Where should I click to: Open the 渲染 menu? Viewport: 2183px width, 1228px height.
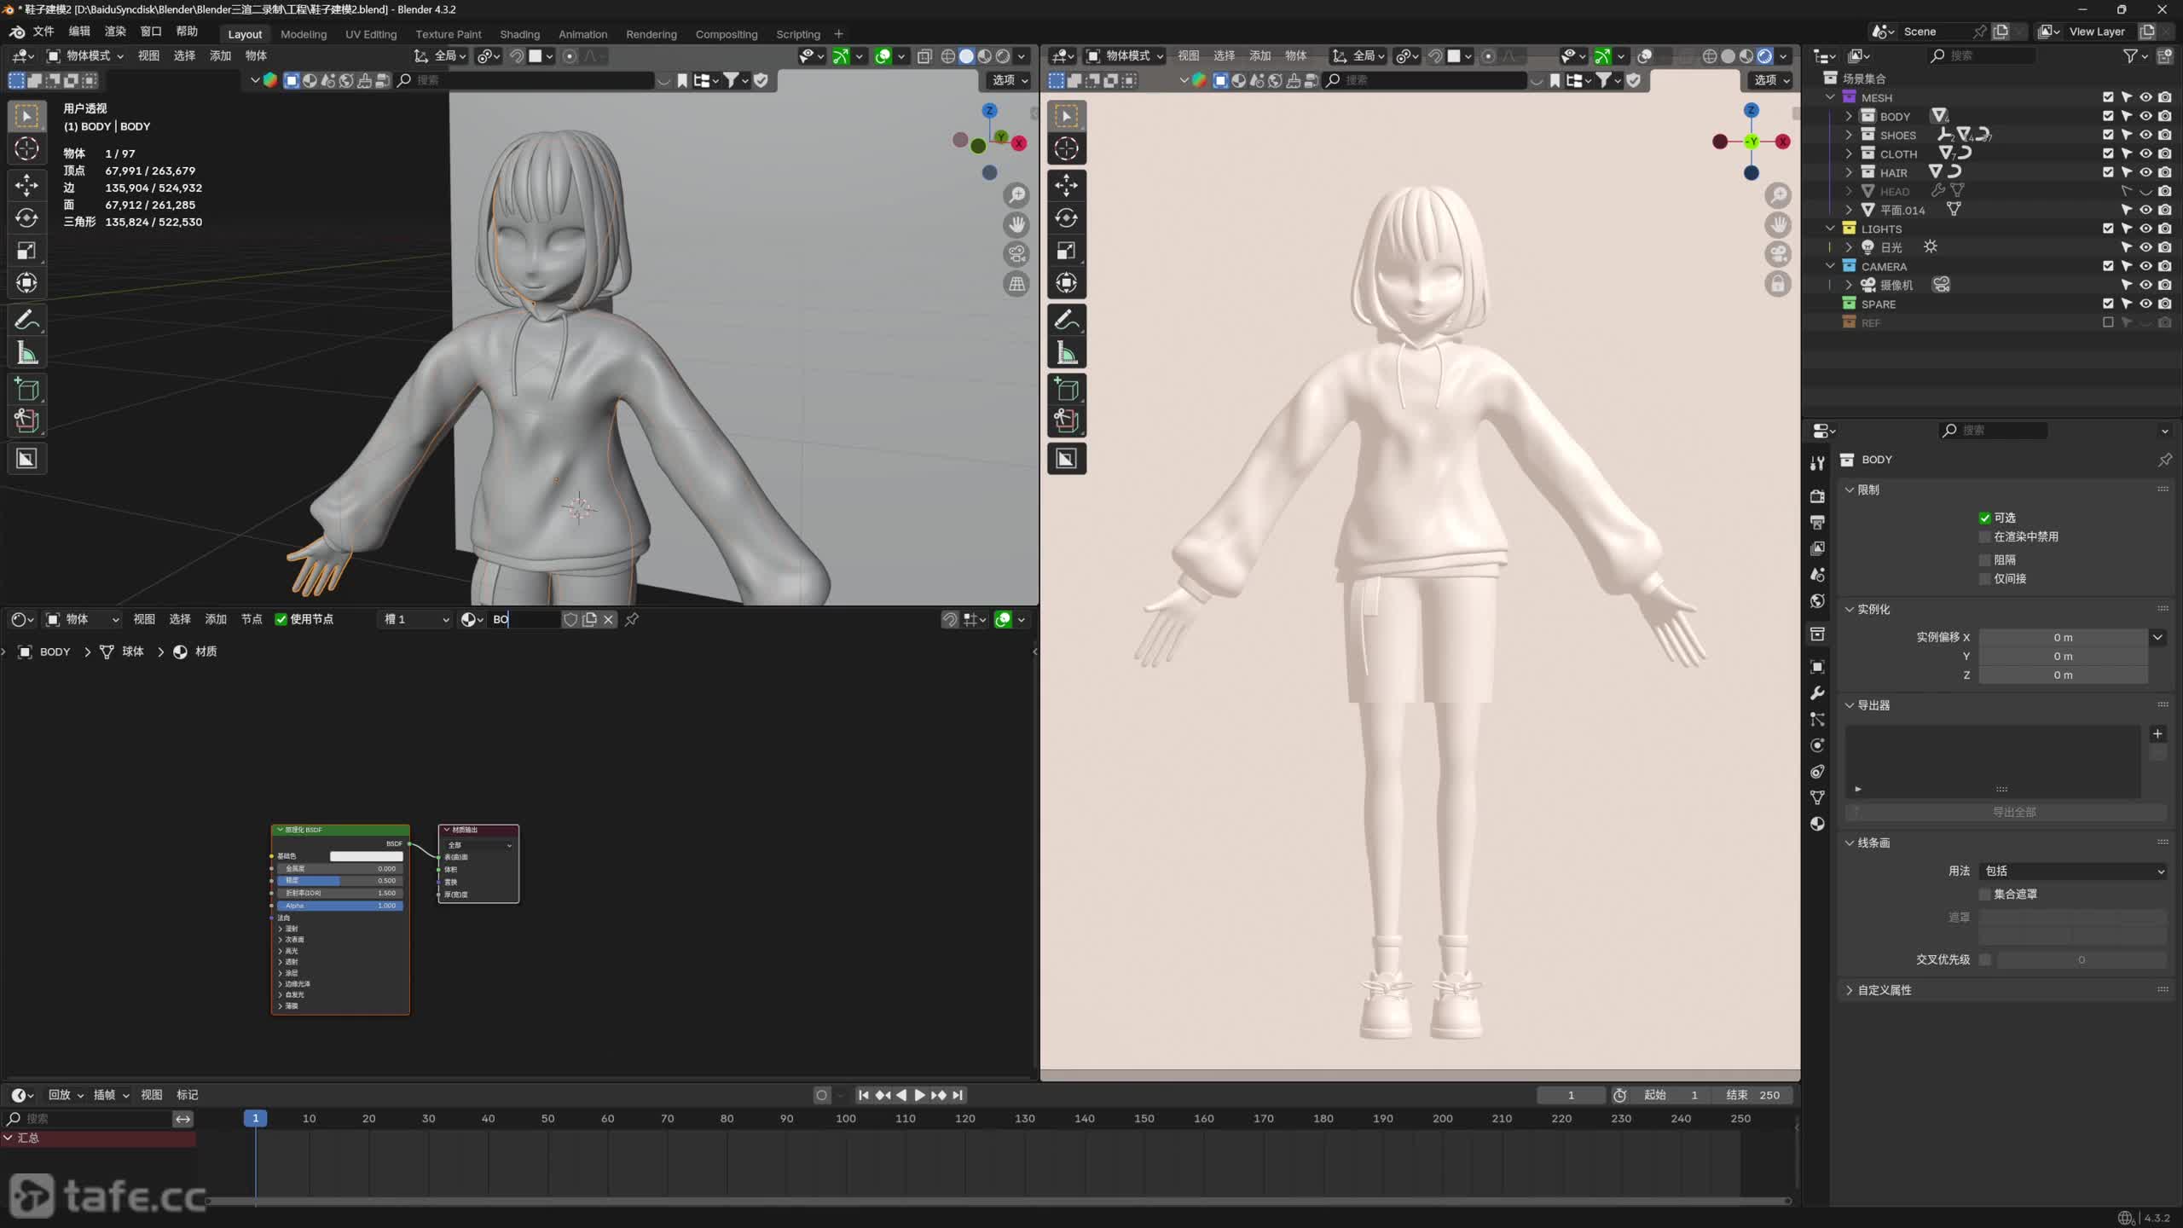(x=115, y=32)
